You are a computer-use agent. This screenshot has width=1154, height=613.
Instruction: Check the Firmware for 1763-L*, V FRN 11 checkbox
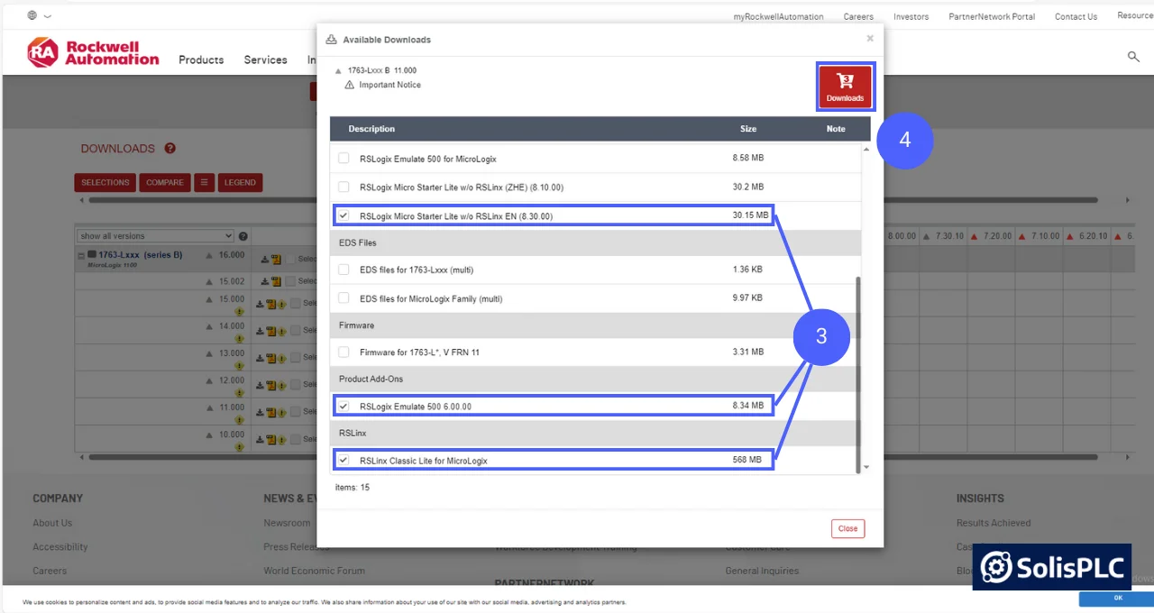[343, 352]
